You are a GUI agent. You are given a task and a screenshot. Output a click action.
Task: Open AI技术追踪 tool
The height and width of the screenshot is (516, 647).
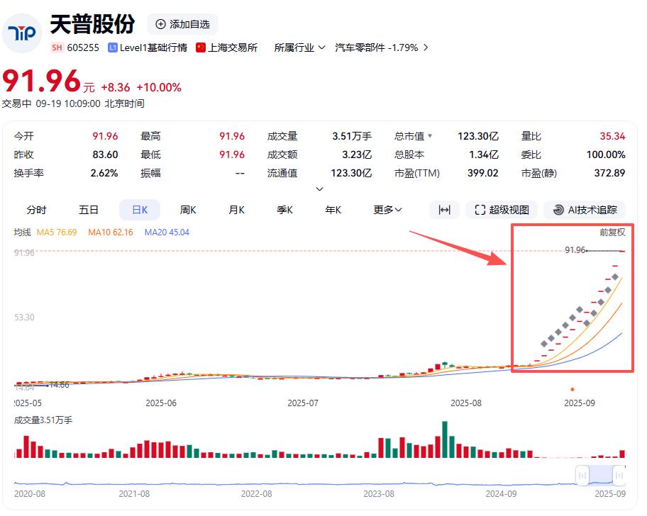pyautogui.click(x=585, y=210)
